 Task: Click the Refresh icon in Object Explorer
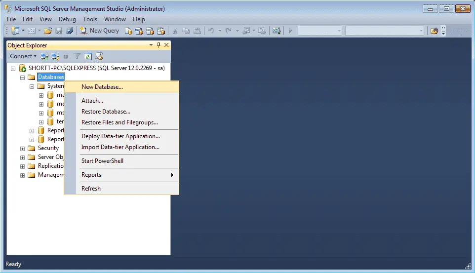(x=88, y=56)
